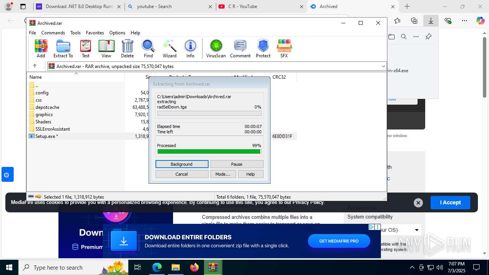Open Edge downloads icon in browser toolbar

[431, 21]
